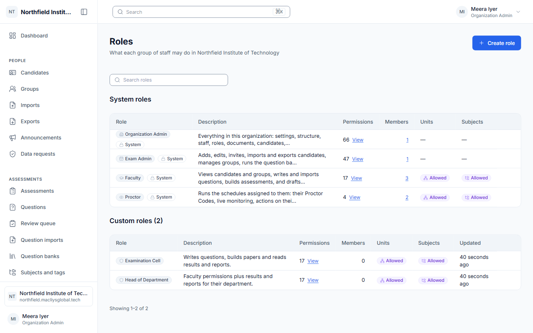Click the Announcements megaphone icon
Viewport: 533px width, 333px height.
(x=12, y=138)
